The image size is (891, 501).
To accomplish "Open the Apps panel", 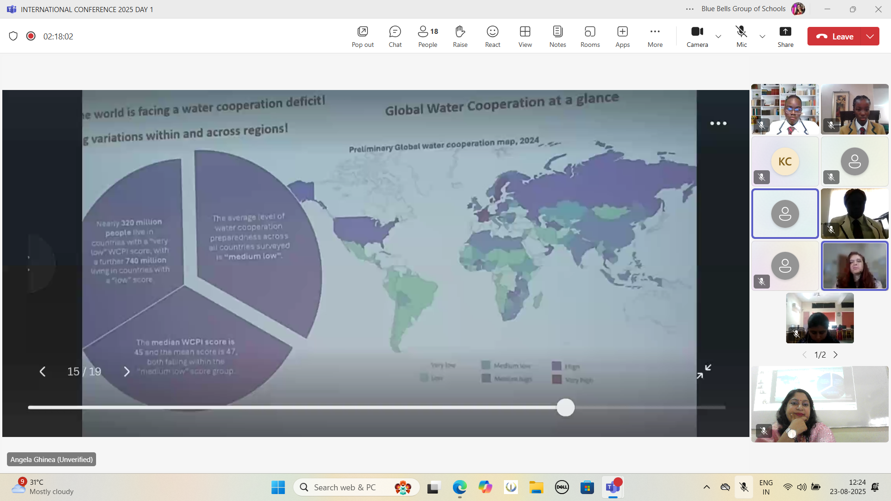I will pos(622,36).
